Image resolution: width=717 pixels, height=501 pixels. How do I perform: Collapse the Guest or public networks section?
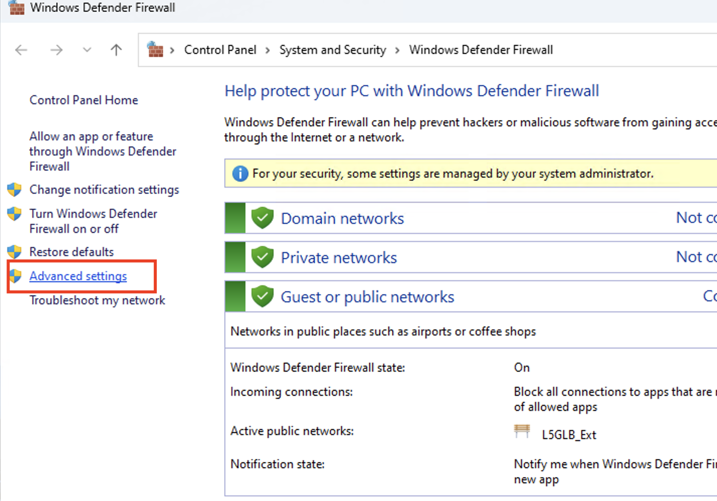pos(367,297)
